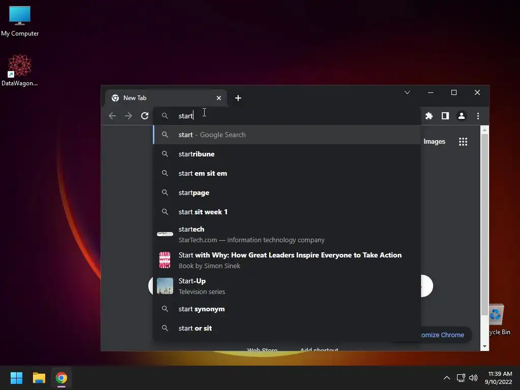Click the taskbar clock showing 11:39 AM

tap(499, 378)
